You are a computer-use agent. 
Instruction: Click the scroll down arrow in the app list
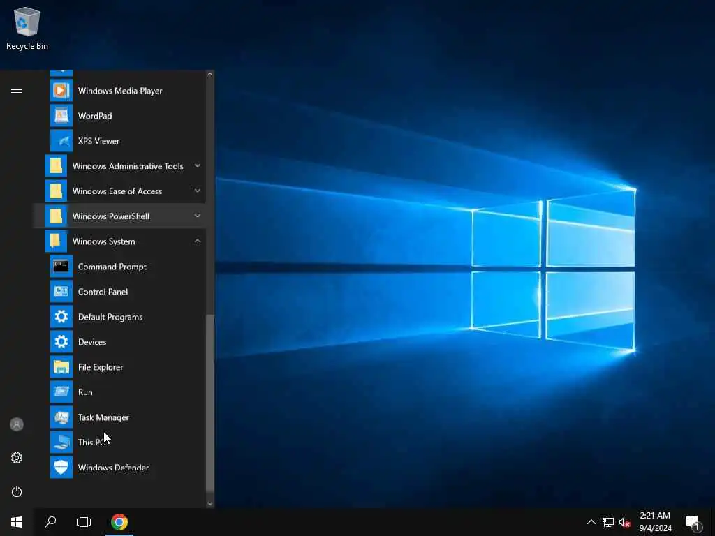[209, 504]
